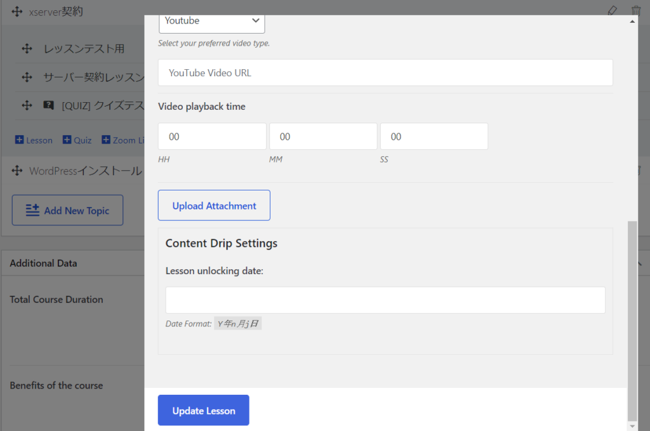Click the Add New Topic button
This screenshot has width=650, height=431.
point(67,211)
